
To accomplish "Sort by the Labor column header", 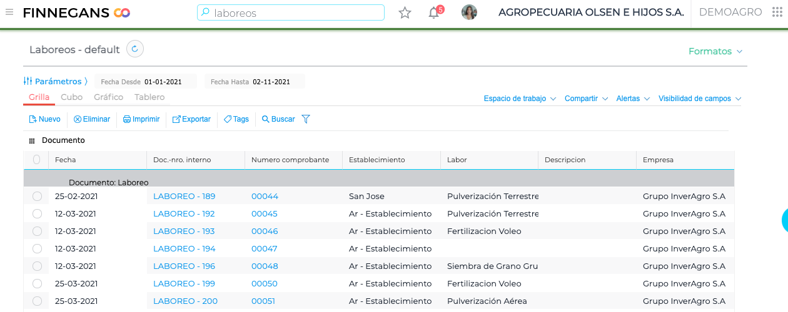I will [x=489, y=160].
